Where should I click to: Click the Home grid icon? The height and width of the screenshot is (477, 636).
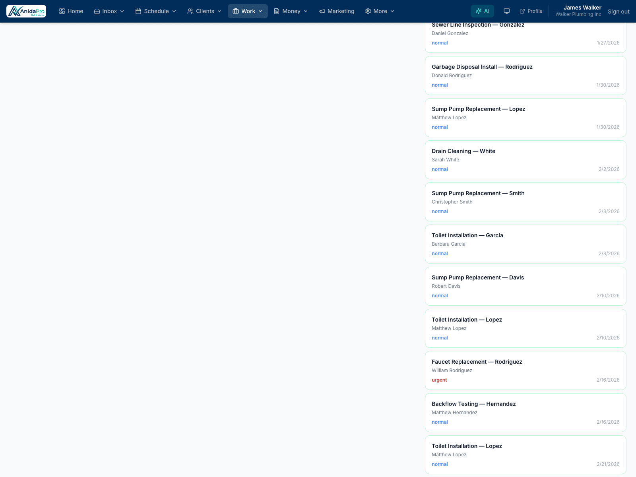click(62, 11)
